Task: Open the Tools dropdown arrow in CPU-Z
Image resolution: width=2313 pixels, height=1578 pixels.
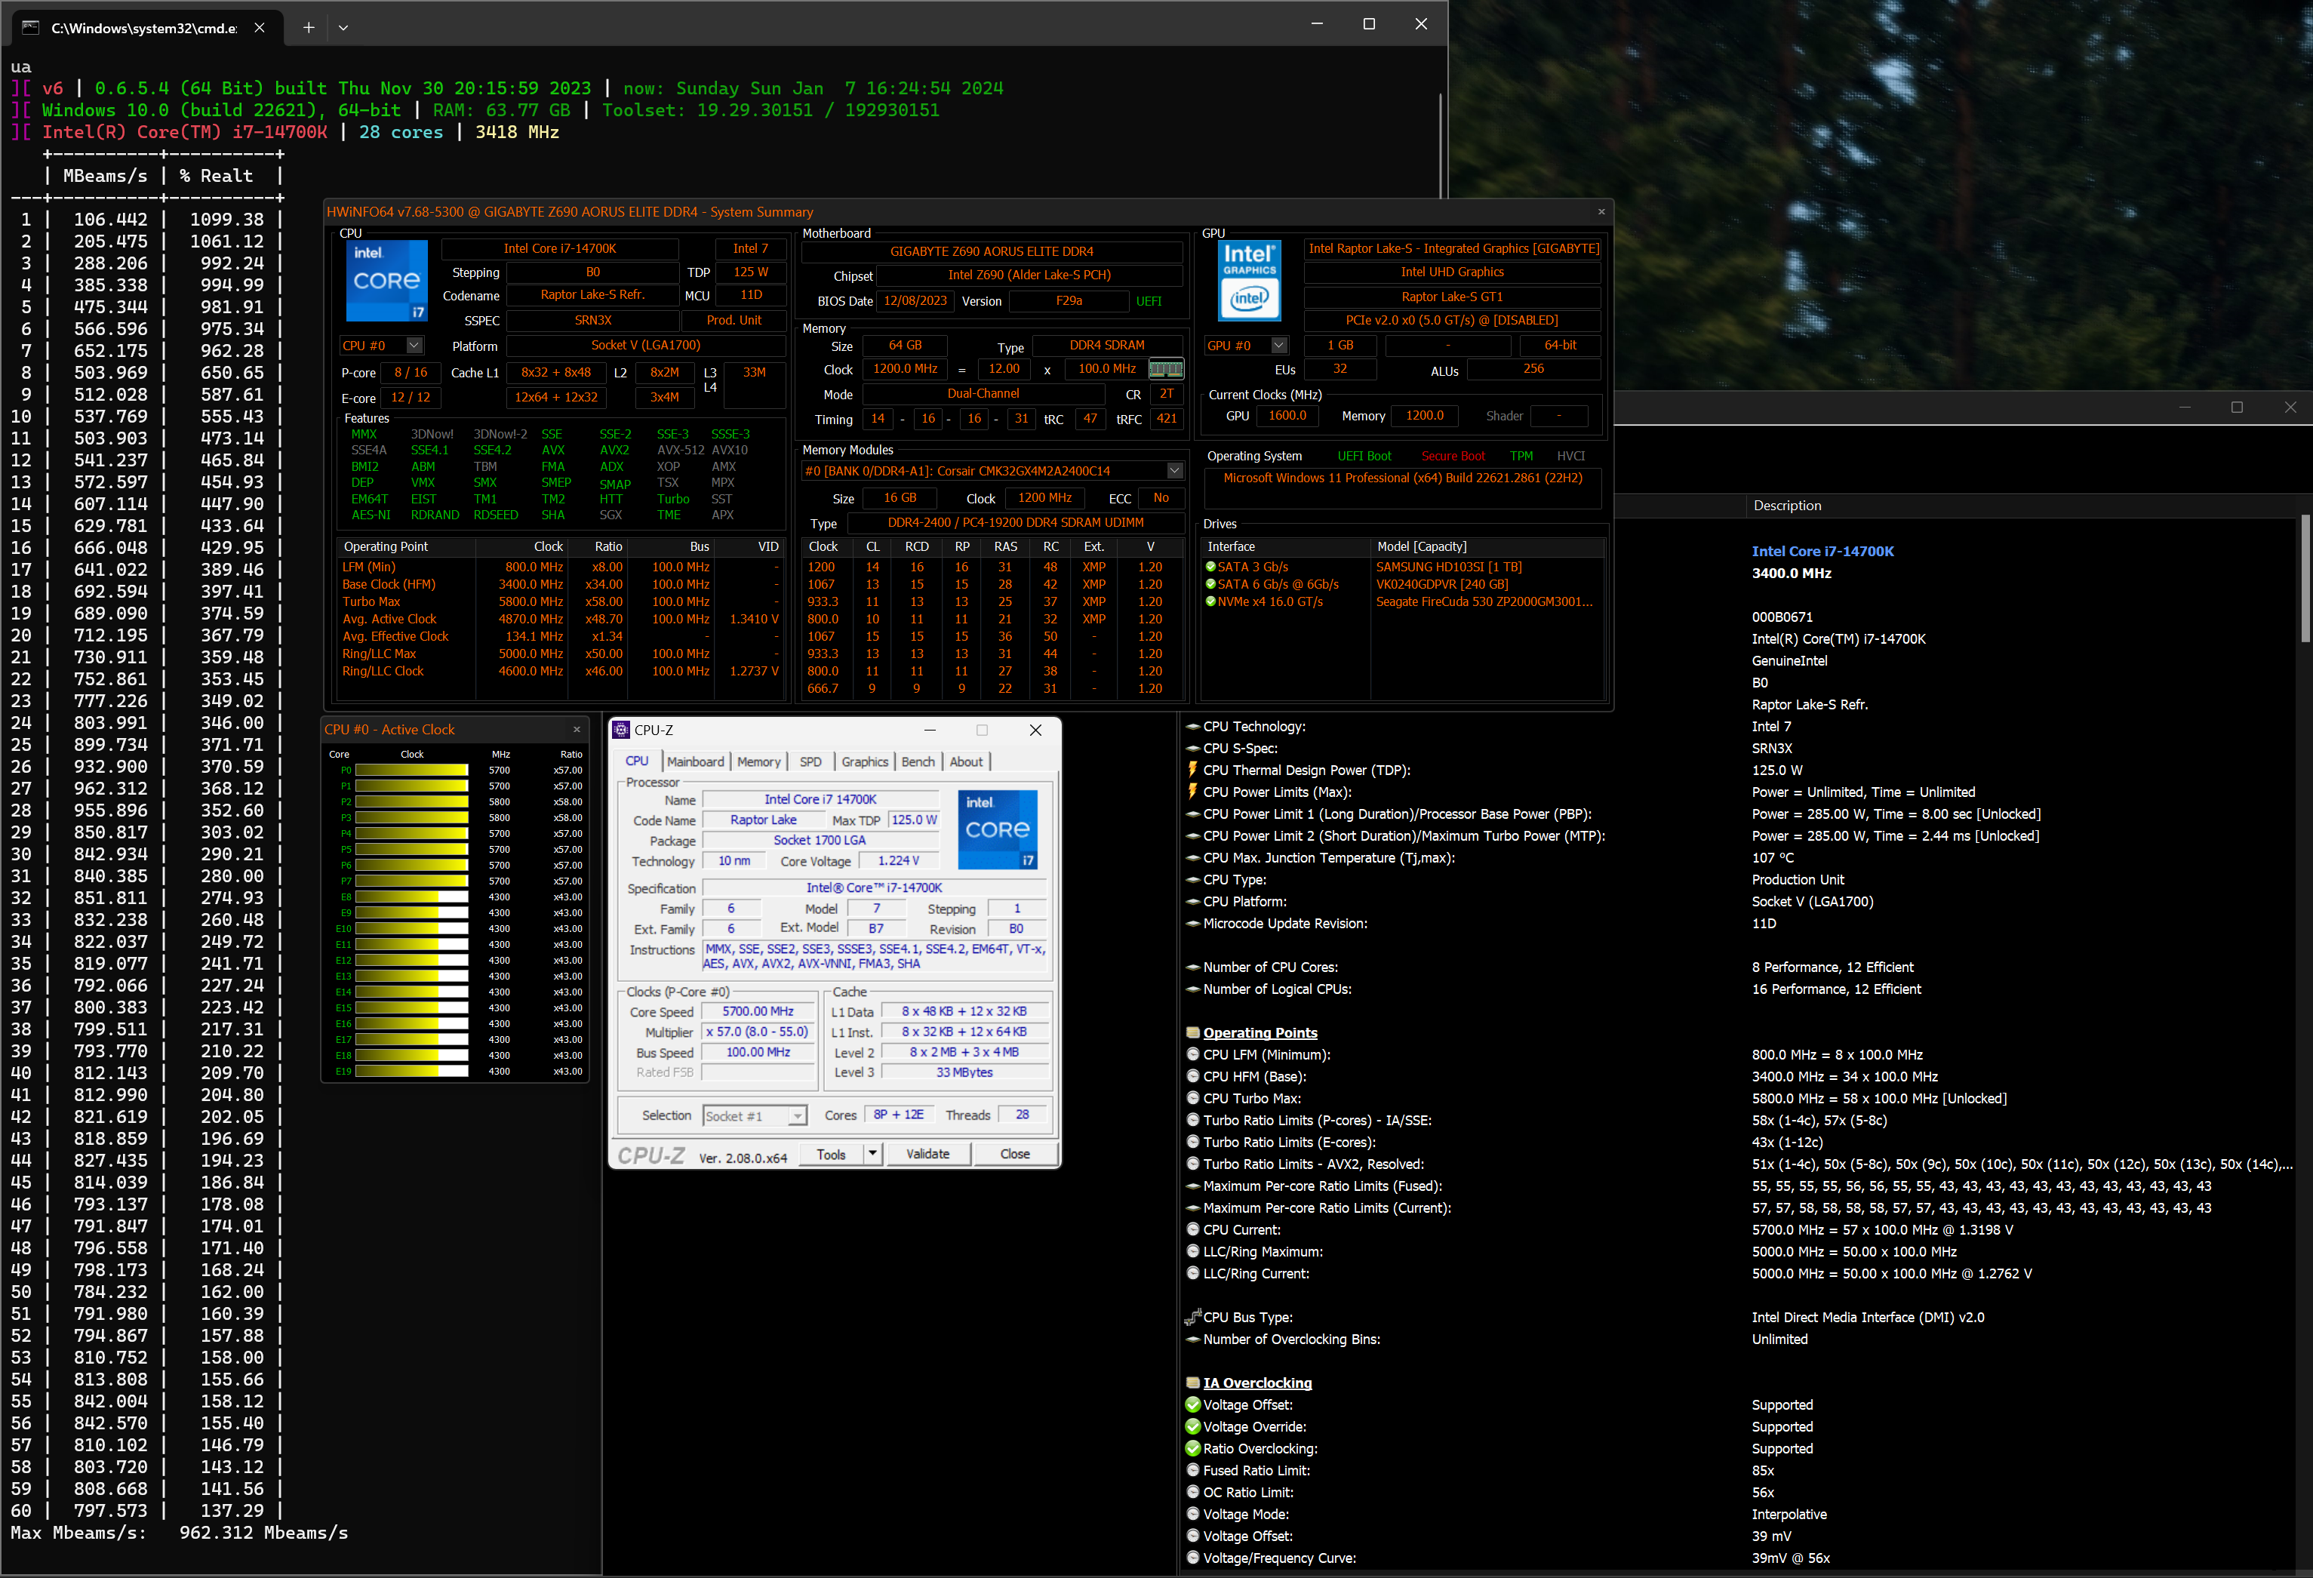Action: click(x=872, y=1155)
